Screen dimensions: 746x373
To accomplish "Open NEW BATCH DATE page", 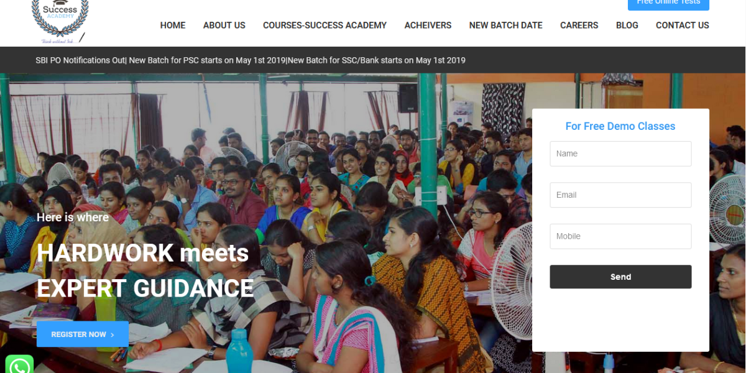I will 505,25.
